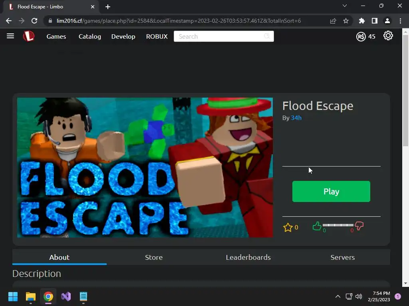Screen dimensions: 409x306
Task: Go back with browser back arrow
Action: 9,21
